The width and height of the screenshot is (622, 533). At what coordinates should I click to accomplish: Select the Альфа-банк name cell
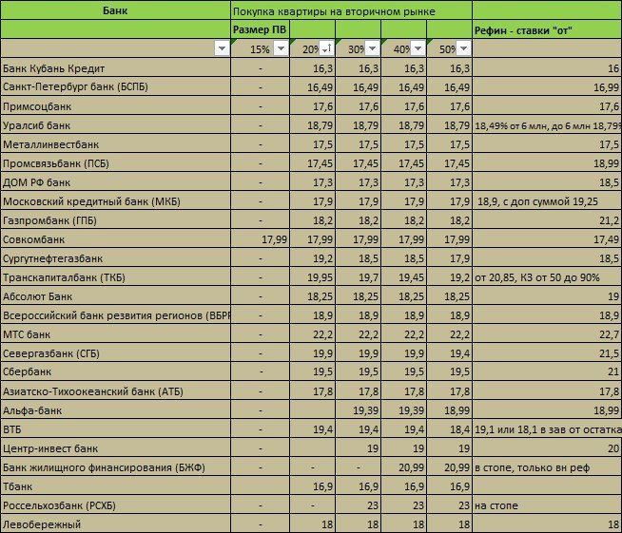tap(115, 410)
